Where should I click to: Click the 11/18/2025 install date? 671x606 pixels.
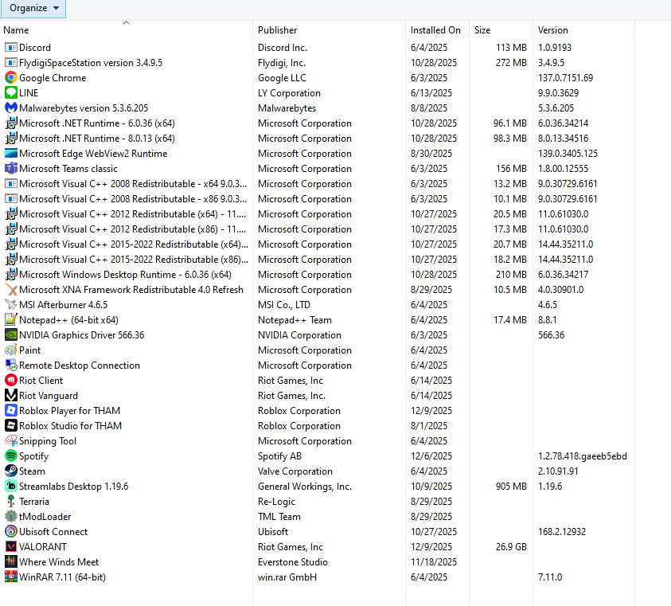tap(434, 562)
